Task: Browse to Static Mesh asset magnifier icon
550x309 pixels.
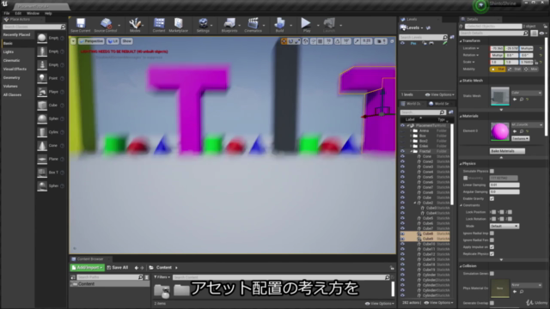Action: (x=522, y=100)
